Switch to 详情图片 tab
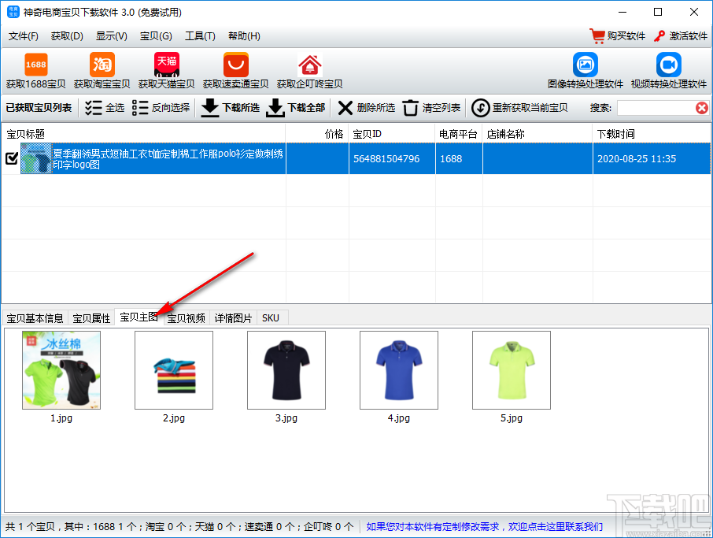 point(233,318)
